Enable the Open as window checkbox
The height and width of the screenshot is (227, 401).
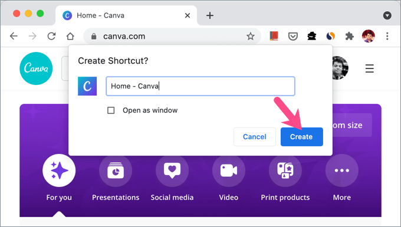pyautogui.click(x=111, y=110)
